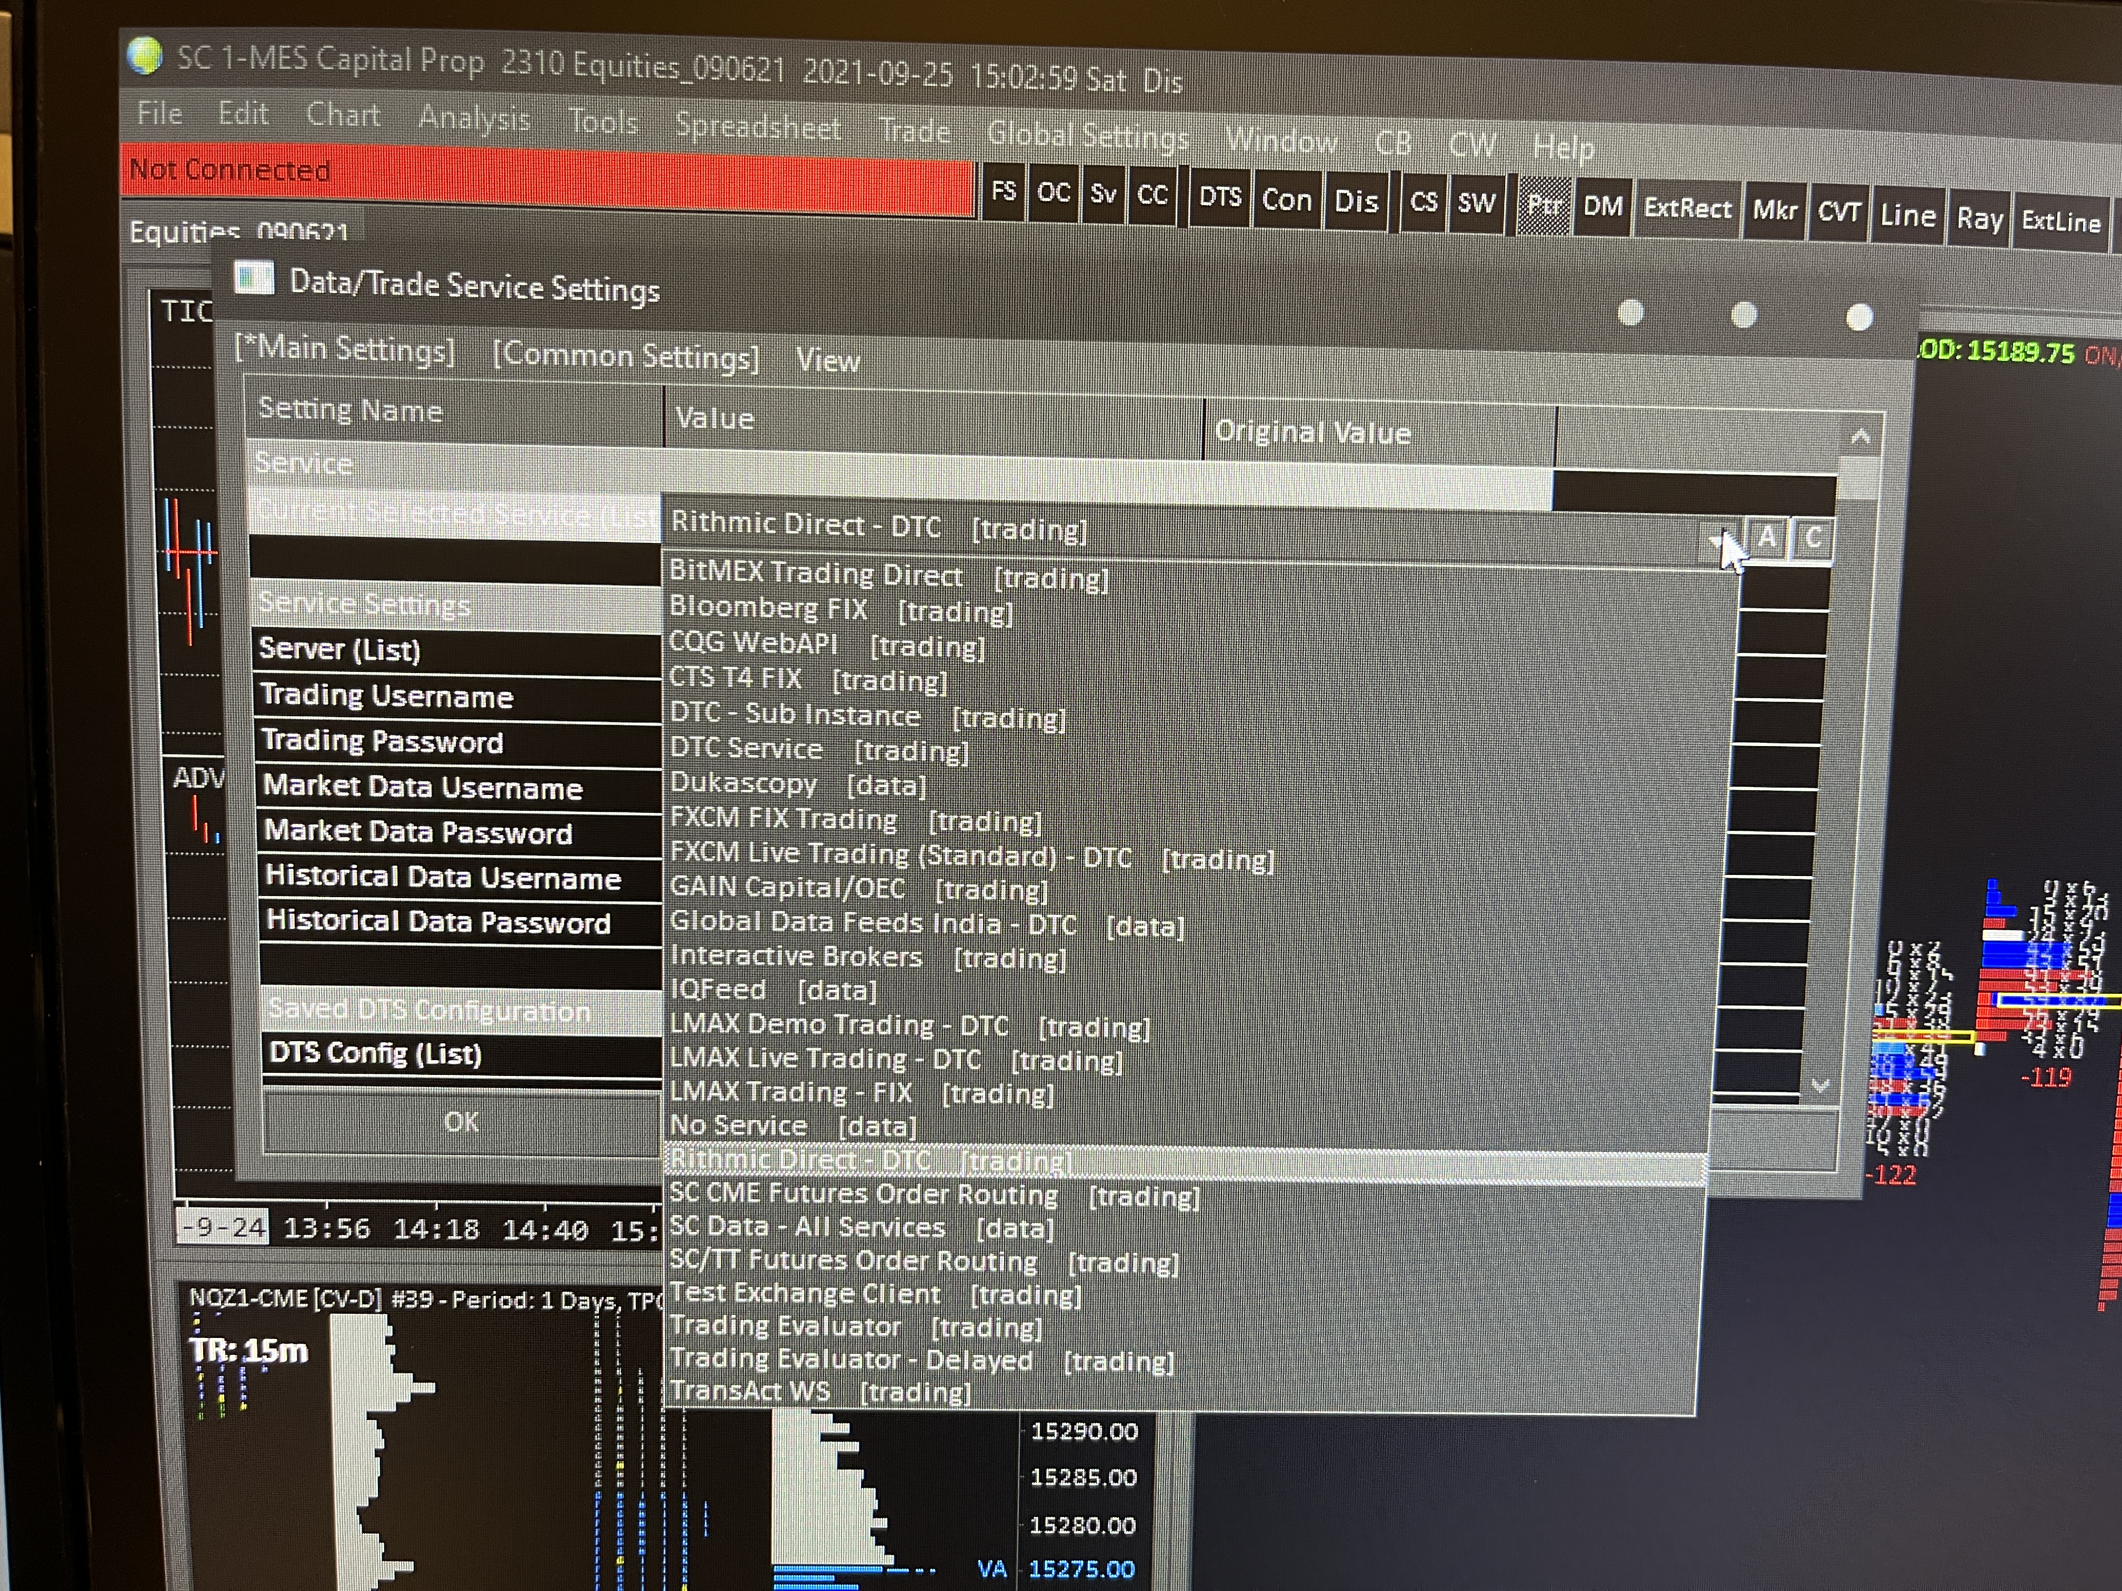Screen dimensions: 2122x1591
Task: Open the View menu in settings dialog
Action: click(827, 360)
